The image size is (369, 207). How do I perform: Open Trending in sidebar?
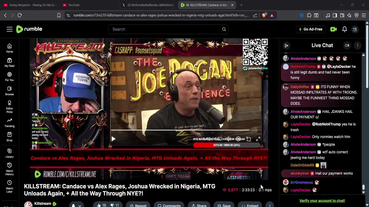click(x=10, y=123)
